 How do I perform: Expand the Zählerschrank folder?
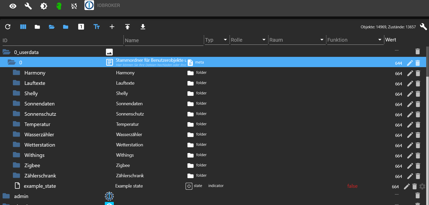[x=16, y=175]
